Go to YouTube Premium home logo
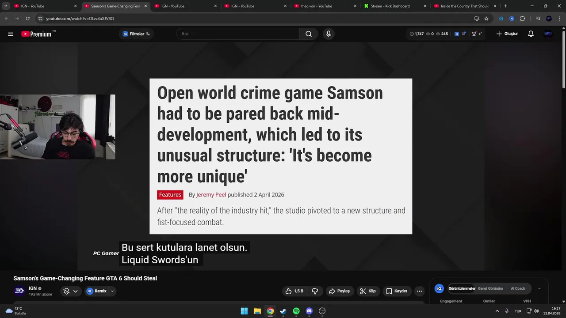This screenshot has height=318, width=566. point(36,34)
